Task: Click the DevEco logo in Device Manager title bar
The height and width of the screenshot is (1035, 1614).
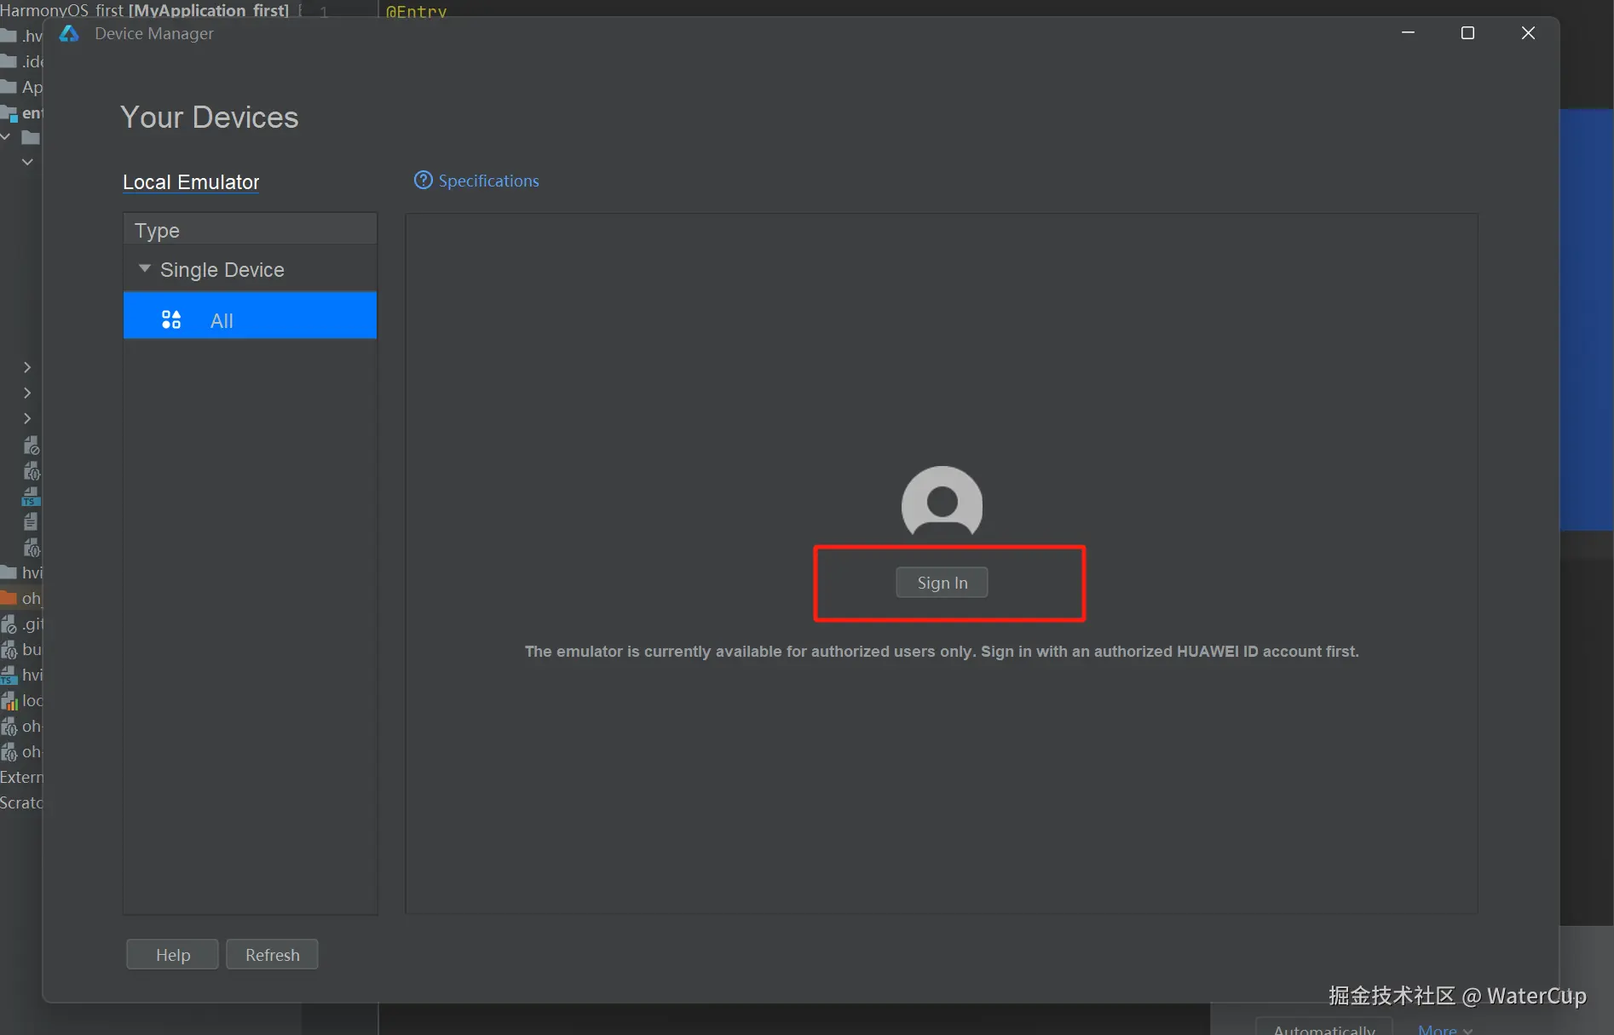Action: point(69,33)
